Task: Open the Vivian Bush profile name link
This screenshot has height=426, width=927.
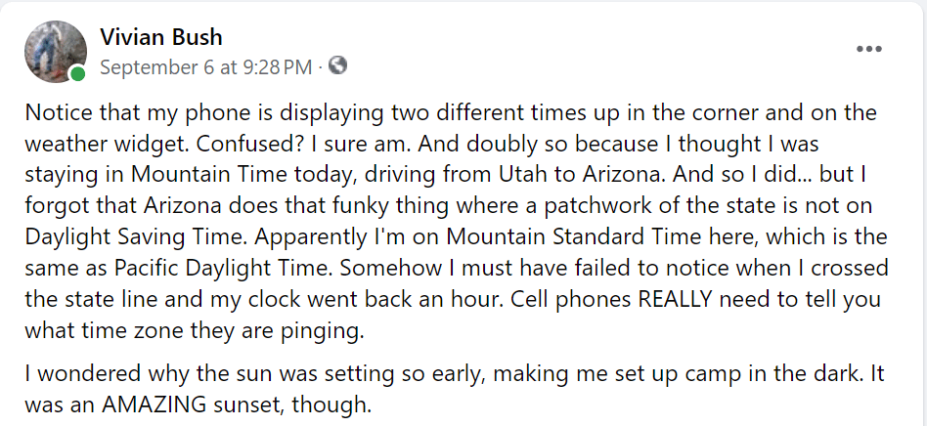Action: tap(161, 37)
